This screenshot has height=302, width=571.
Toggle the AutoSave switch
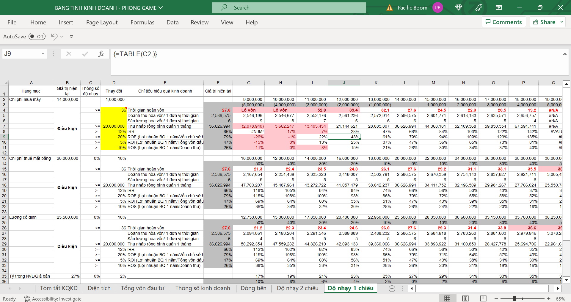click(37, 37)
